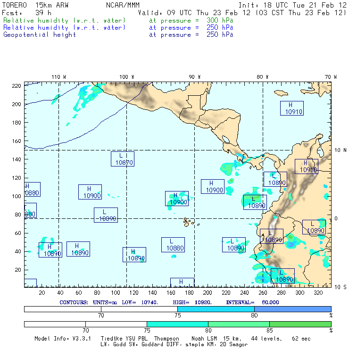Viewport: 349px width, 349px height.
Task: Click the "62 sec" timestep text
Action: pos(301,339)
